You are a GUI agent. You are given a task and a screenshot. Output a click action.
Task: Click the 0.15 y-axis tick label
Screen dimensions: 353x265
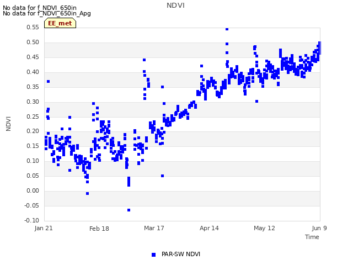33,146
